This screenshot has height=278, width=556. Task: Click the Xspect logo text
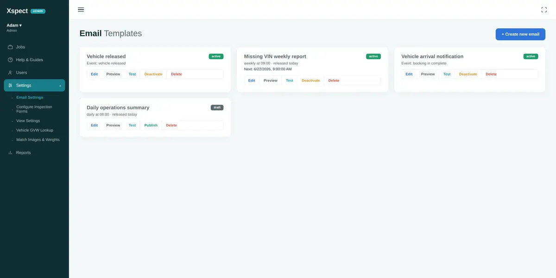tap(17, 11)
